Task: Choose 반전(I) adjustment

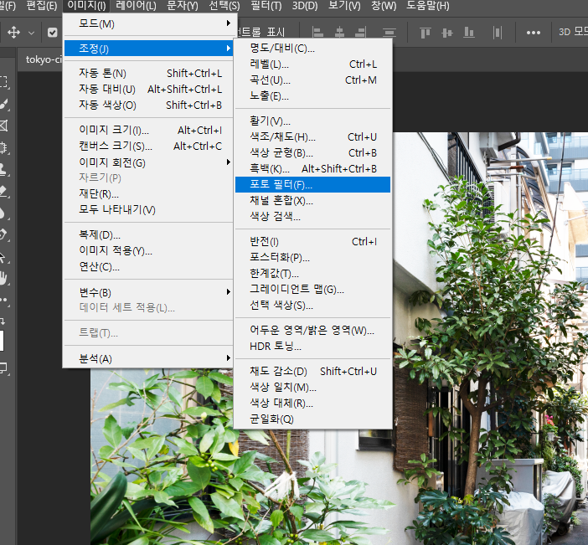Action: [x=312, y=241]
